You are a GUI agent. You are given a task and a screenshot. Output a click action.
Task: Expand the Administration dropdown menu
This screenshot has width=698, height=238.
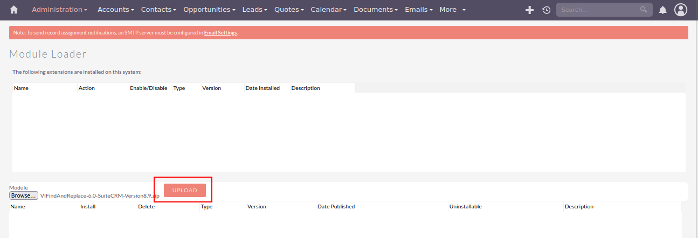pos(59,10)
